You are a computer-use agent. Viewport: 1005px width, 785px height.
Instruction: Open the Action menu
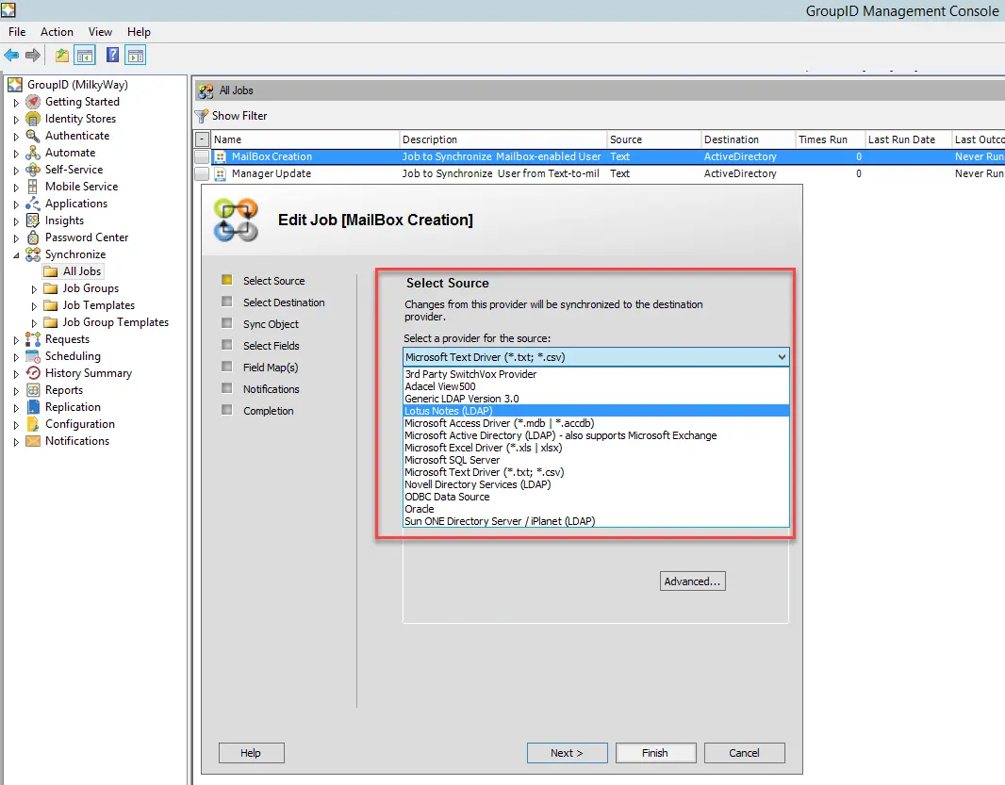click(x=58, y=32)
